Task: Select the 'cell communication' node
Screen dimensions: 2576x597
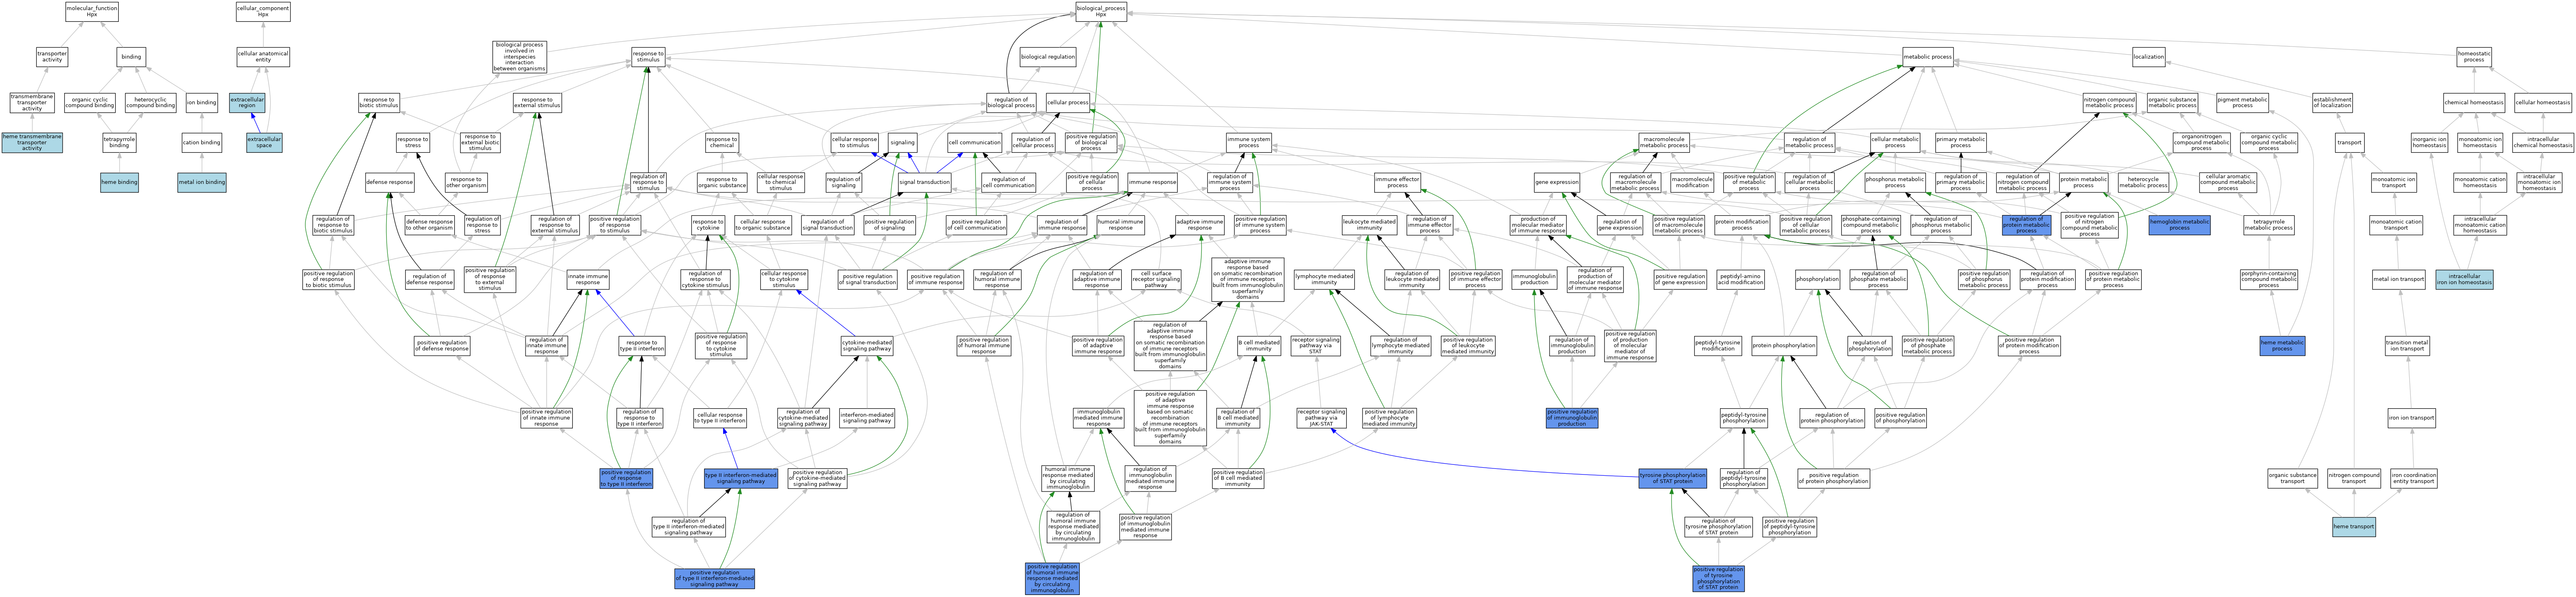Action: tap(974, 143)
